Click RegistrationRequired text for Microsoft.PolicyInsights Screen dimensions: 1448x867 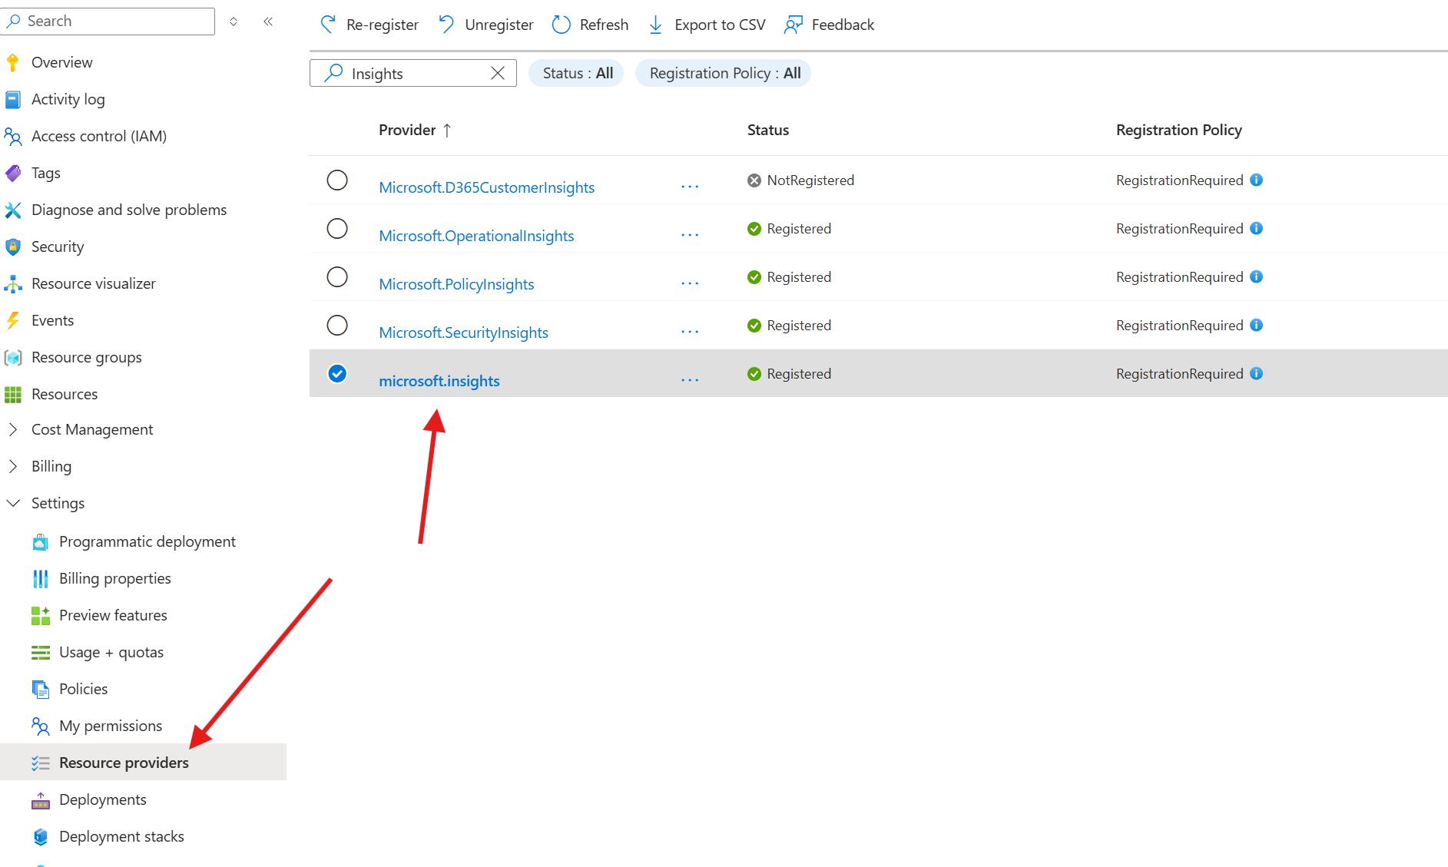tap(1179, 276)
